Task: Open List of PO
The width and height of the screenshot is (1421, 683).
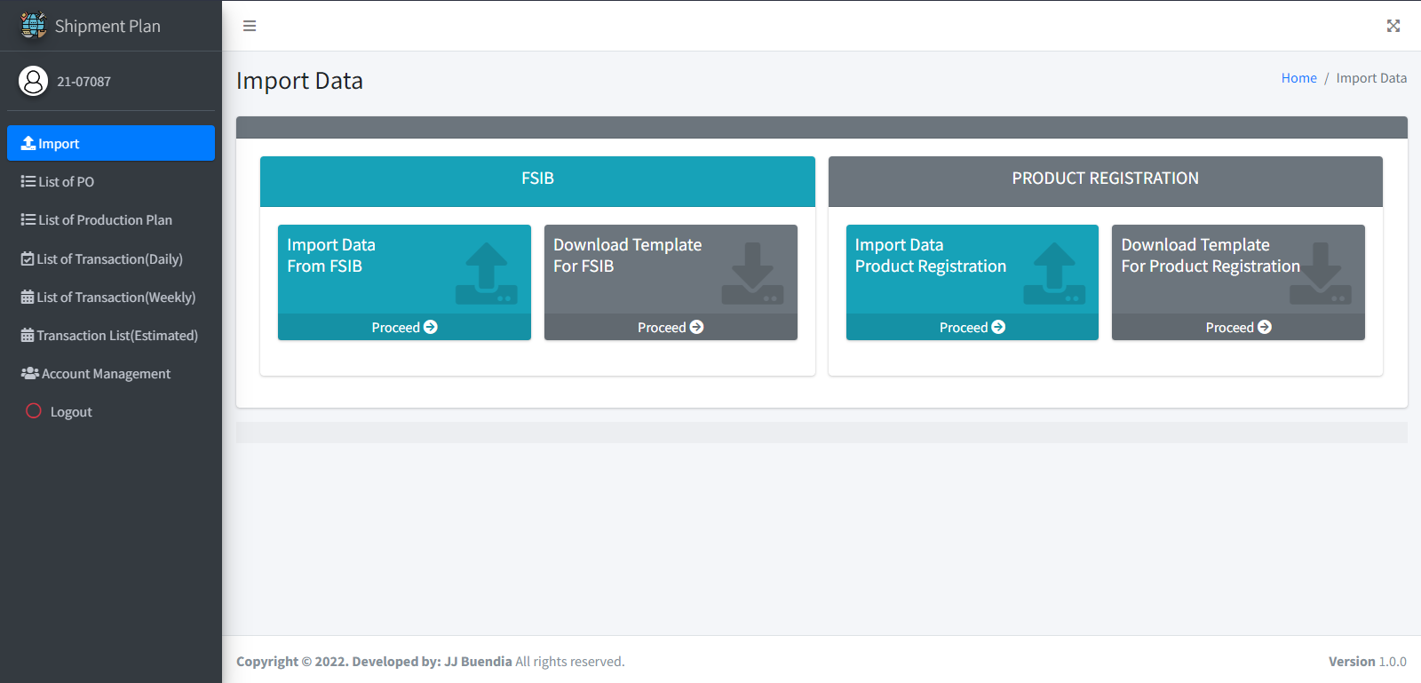Action: point(66,182)
